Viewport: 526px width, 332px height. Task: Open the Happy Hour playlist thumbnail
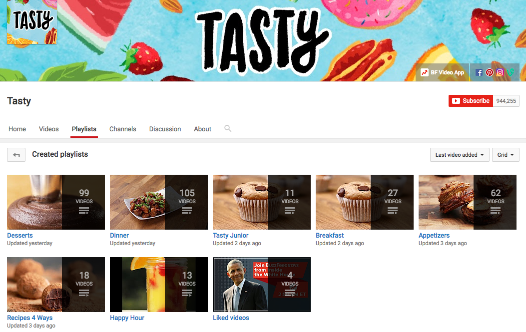[x=159, y=285]
